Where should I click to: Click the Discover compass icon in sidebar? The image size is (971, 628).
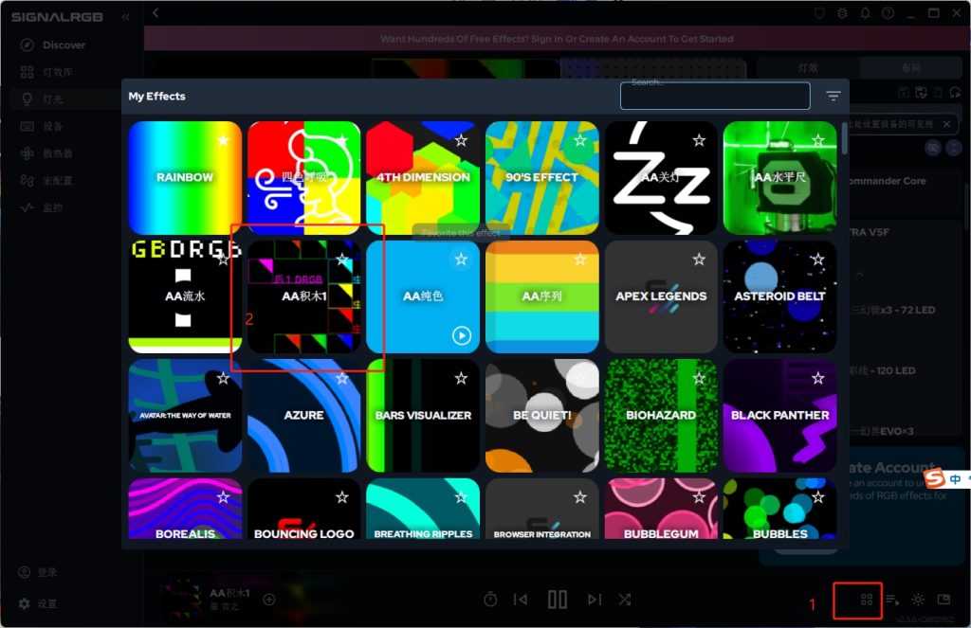[27, 45]
